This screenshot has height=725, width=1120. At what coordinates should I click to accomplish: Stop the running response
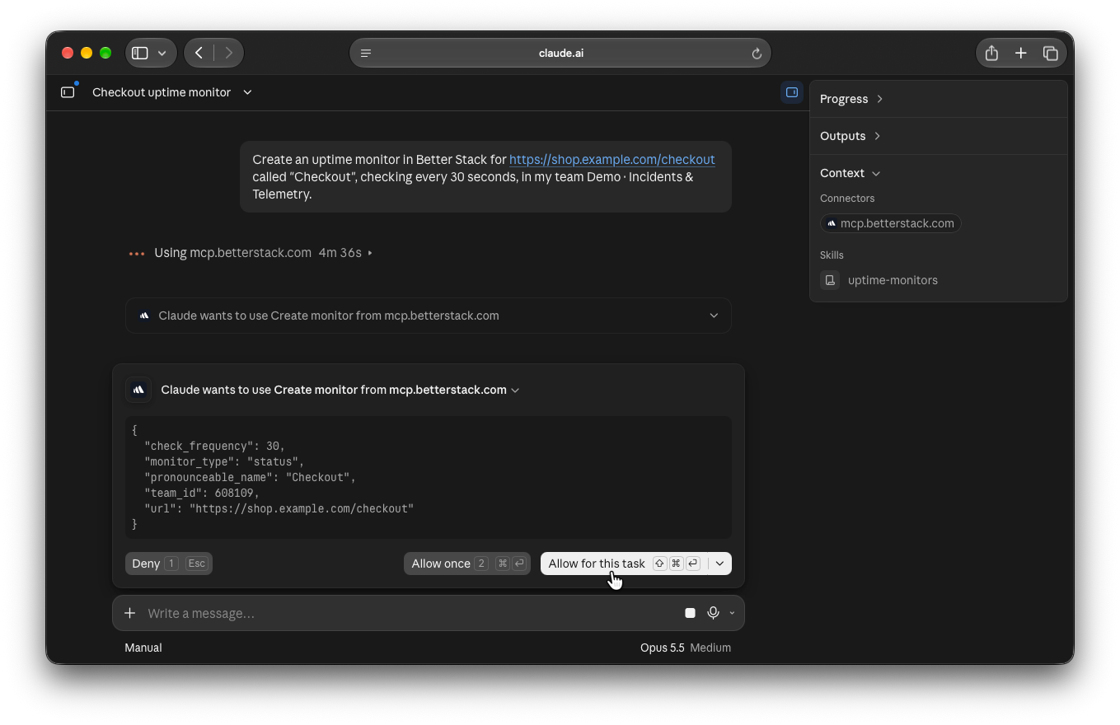(x=691, y=613)
